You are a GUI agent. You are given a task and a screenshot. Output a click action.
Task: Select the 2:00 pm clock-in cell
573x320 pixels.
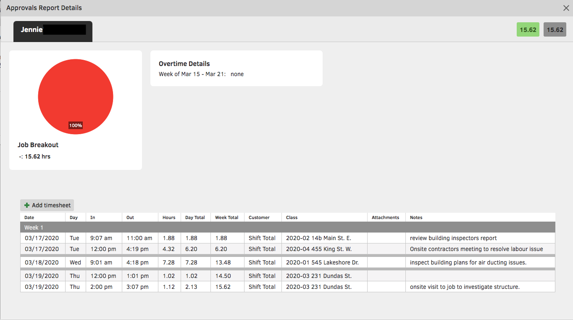click(104, 287)
